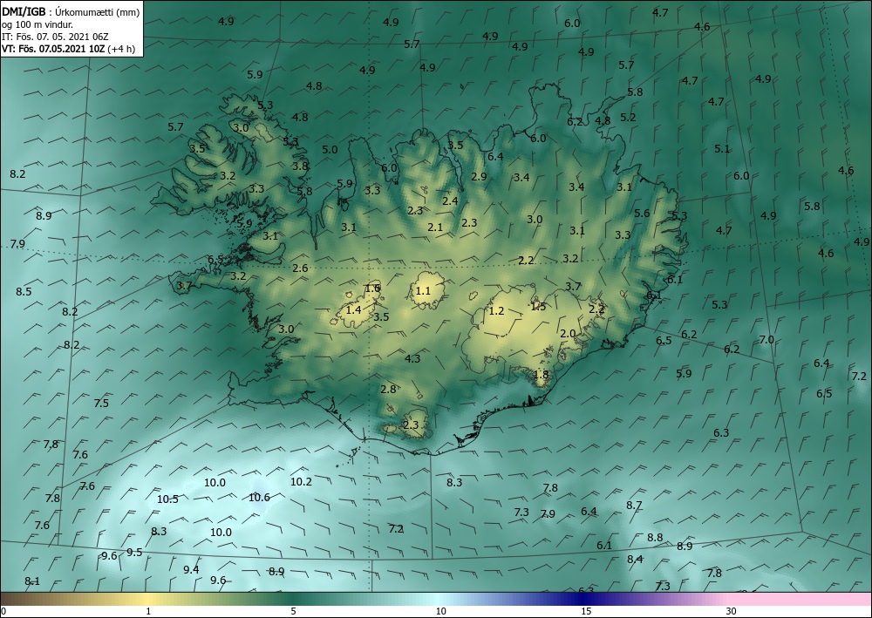Click the 8.7 value in the southeast sea

pos(635,506)
